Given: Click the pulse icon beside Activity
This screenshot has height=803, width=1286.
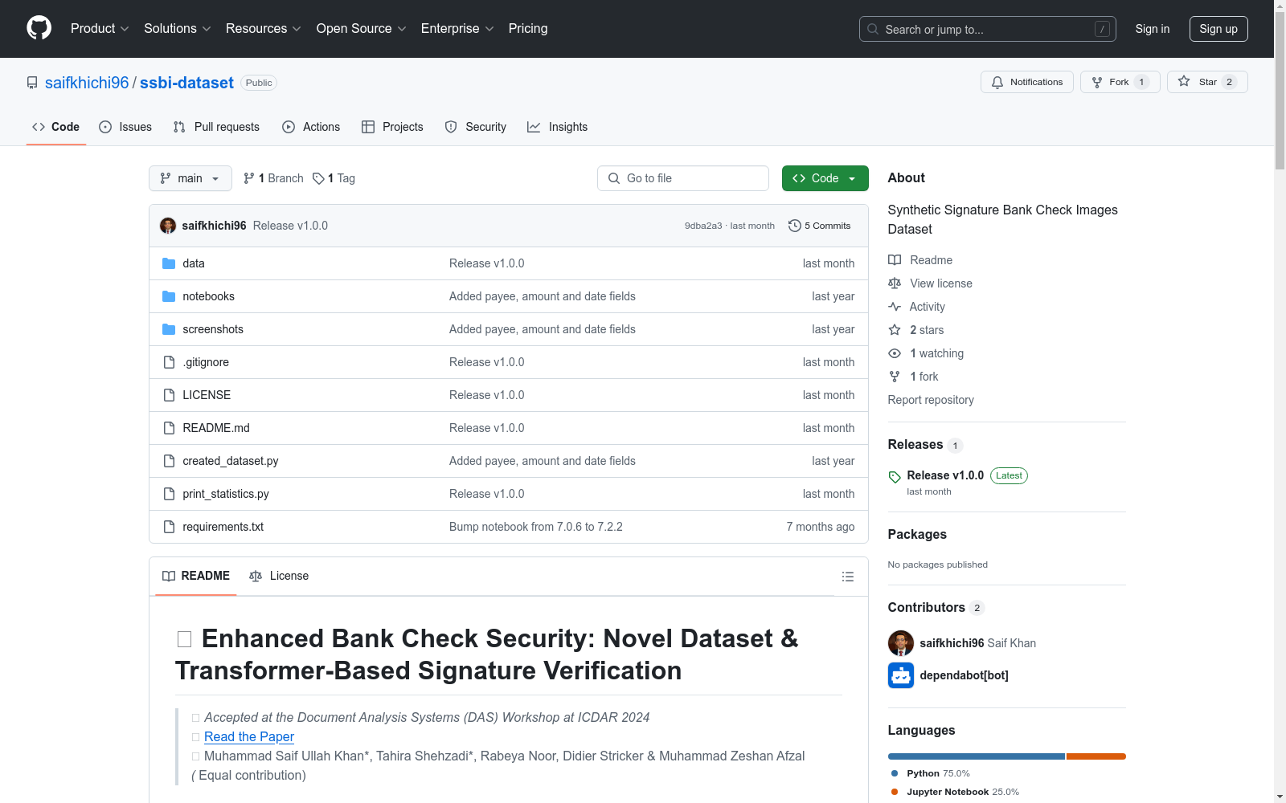Looking at the screenshot, I should [895, 307].
